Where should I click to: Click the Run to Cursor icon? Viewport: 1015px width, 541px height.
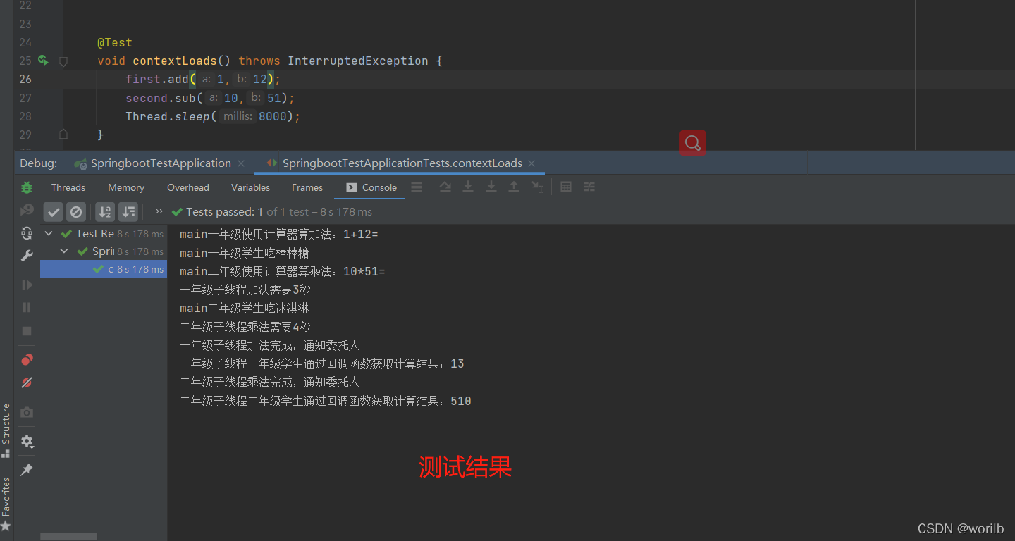[x=537, y=187]
